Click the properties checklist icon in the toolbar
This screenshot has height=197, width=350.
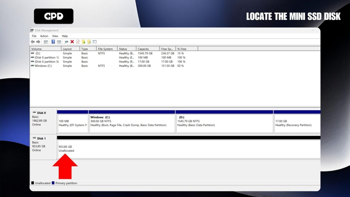(x=78, y=41)
